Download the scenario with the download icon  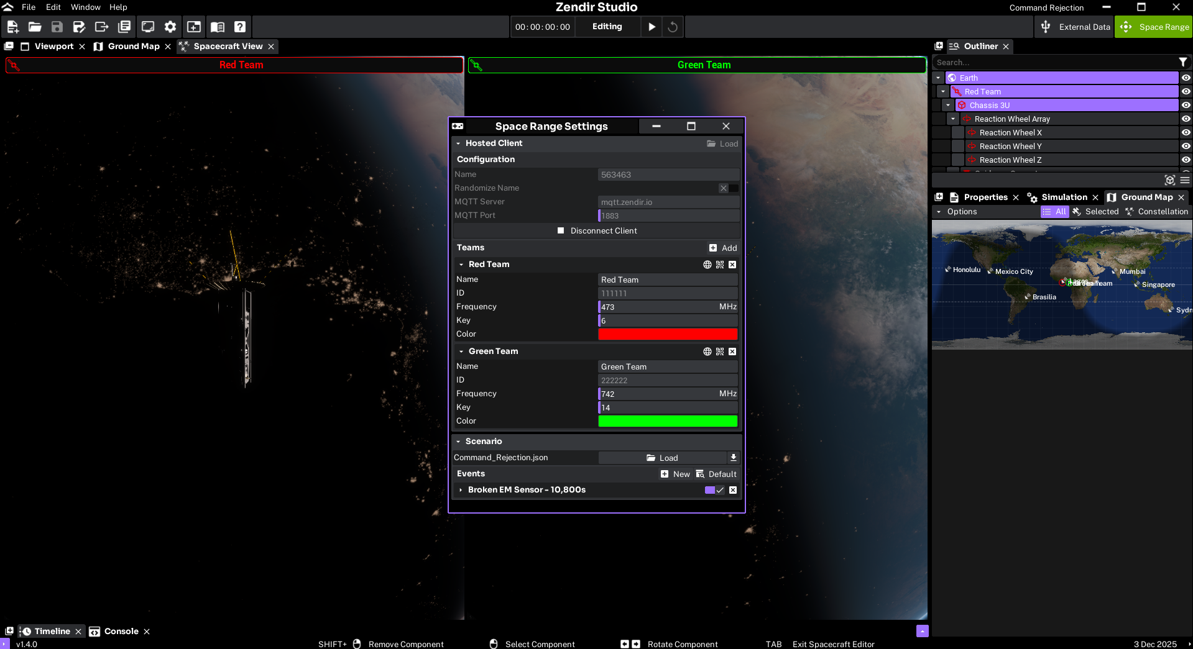click(734, 458)
